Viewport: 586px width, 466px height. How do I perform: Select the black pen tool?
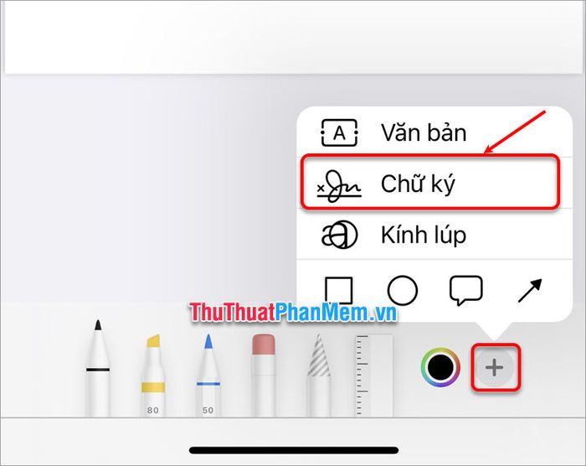(98, 368)
